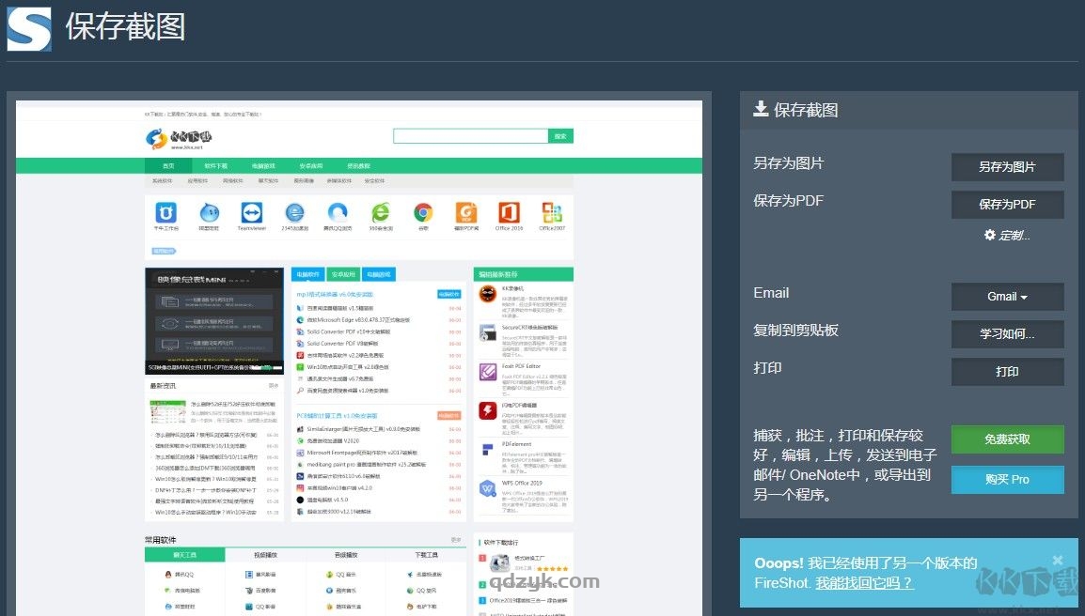Open the Gmail dropdown for Email
The image size is (1085, 616).
(1007, 297)
